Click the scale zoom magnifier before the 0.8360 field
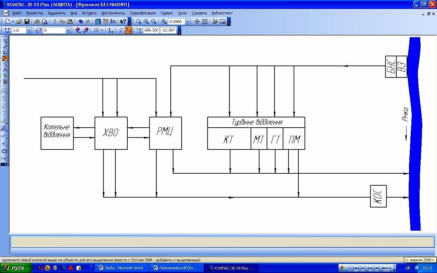437x273 pixels. (x=164, y=21)
